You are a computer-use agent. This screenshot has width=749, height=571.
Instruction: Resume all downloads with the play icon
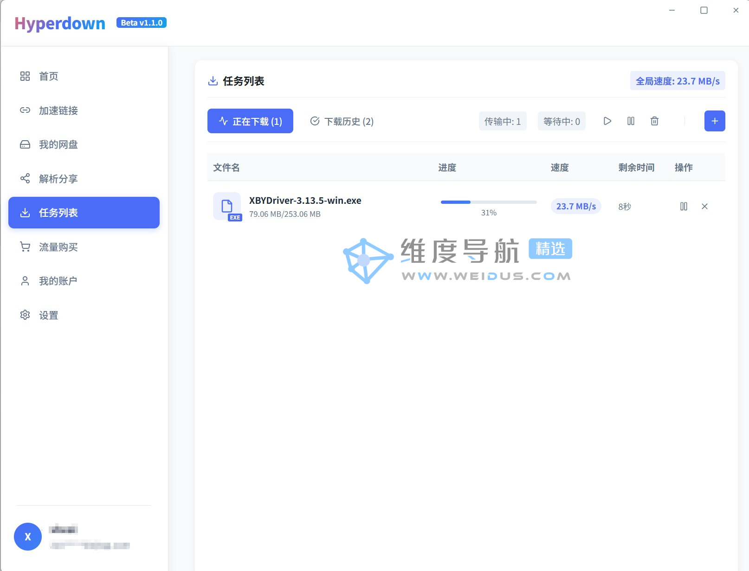click(607, 121)
